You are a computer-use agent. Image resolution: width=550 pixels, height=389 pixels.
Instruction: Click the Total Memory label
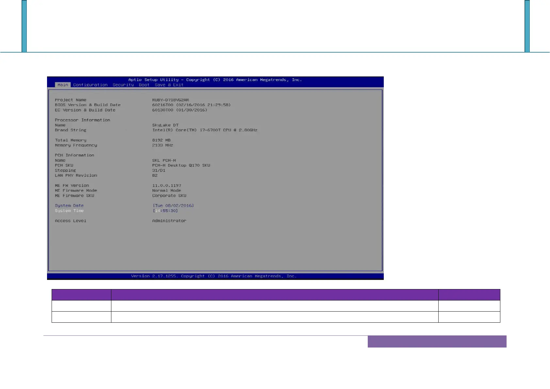[71, 140]
